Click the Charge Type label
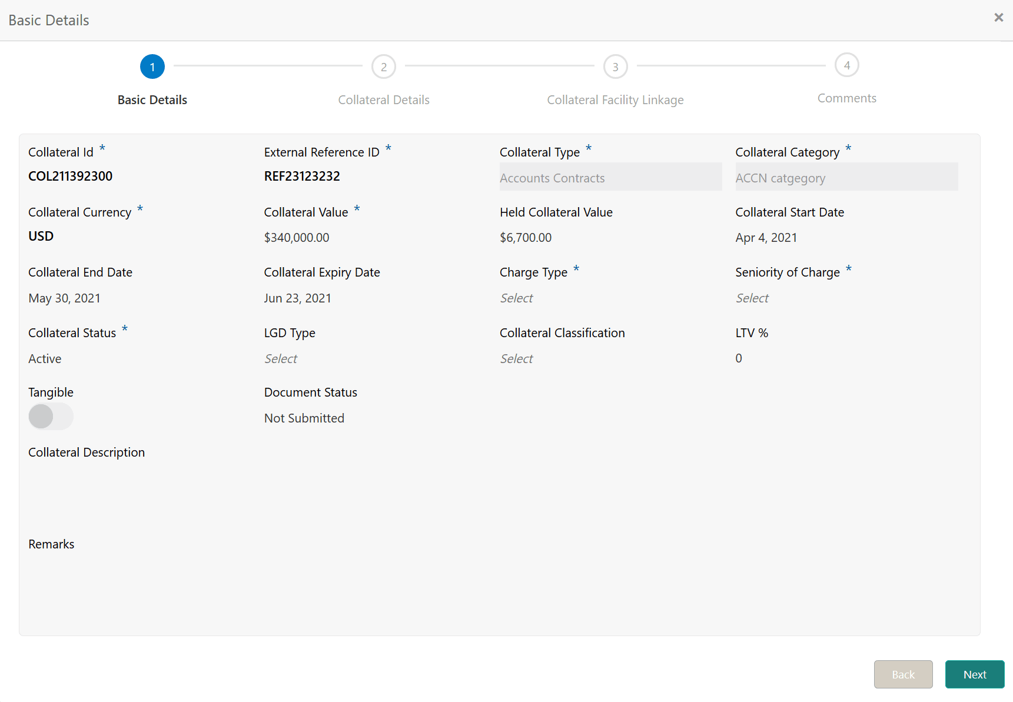Viewport: 1013px width, 702px height. 534,272
